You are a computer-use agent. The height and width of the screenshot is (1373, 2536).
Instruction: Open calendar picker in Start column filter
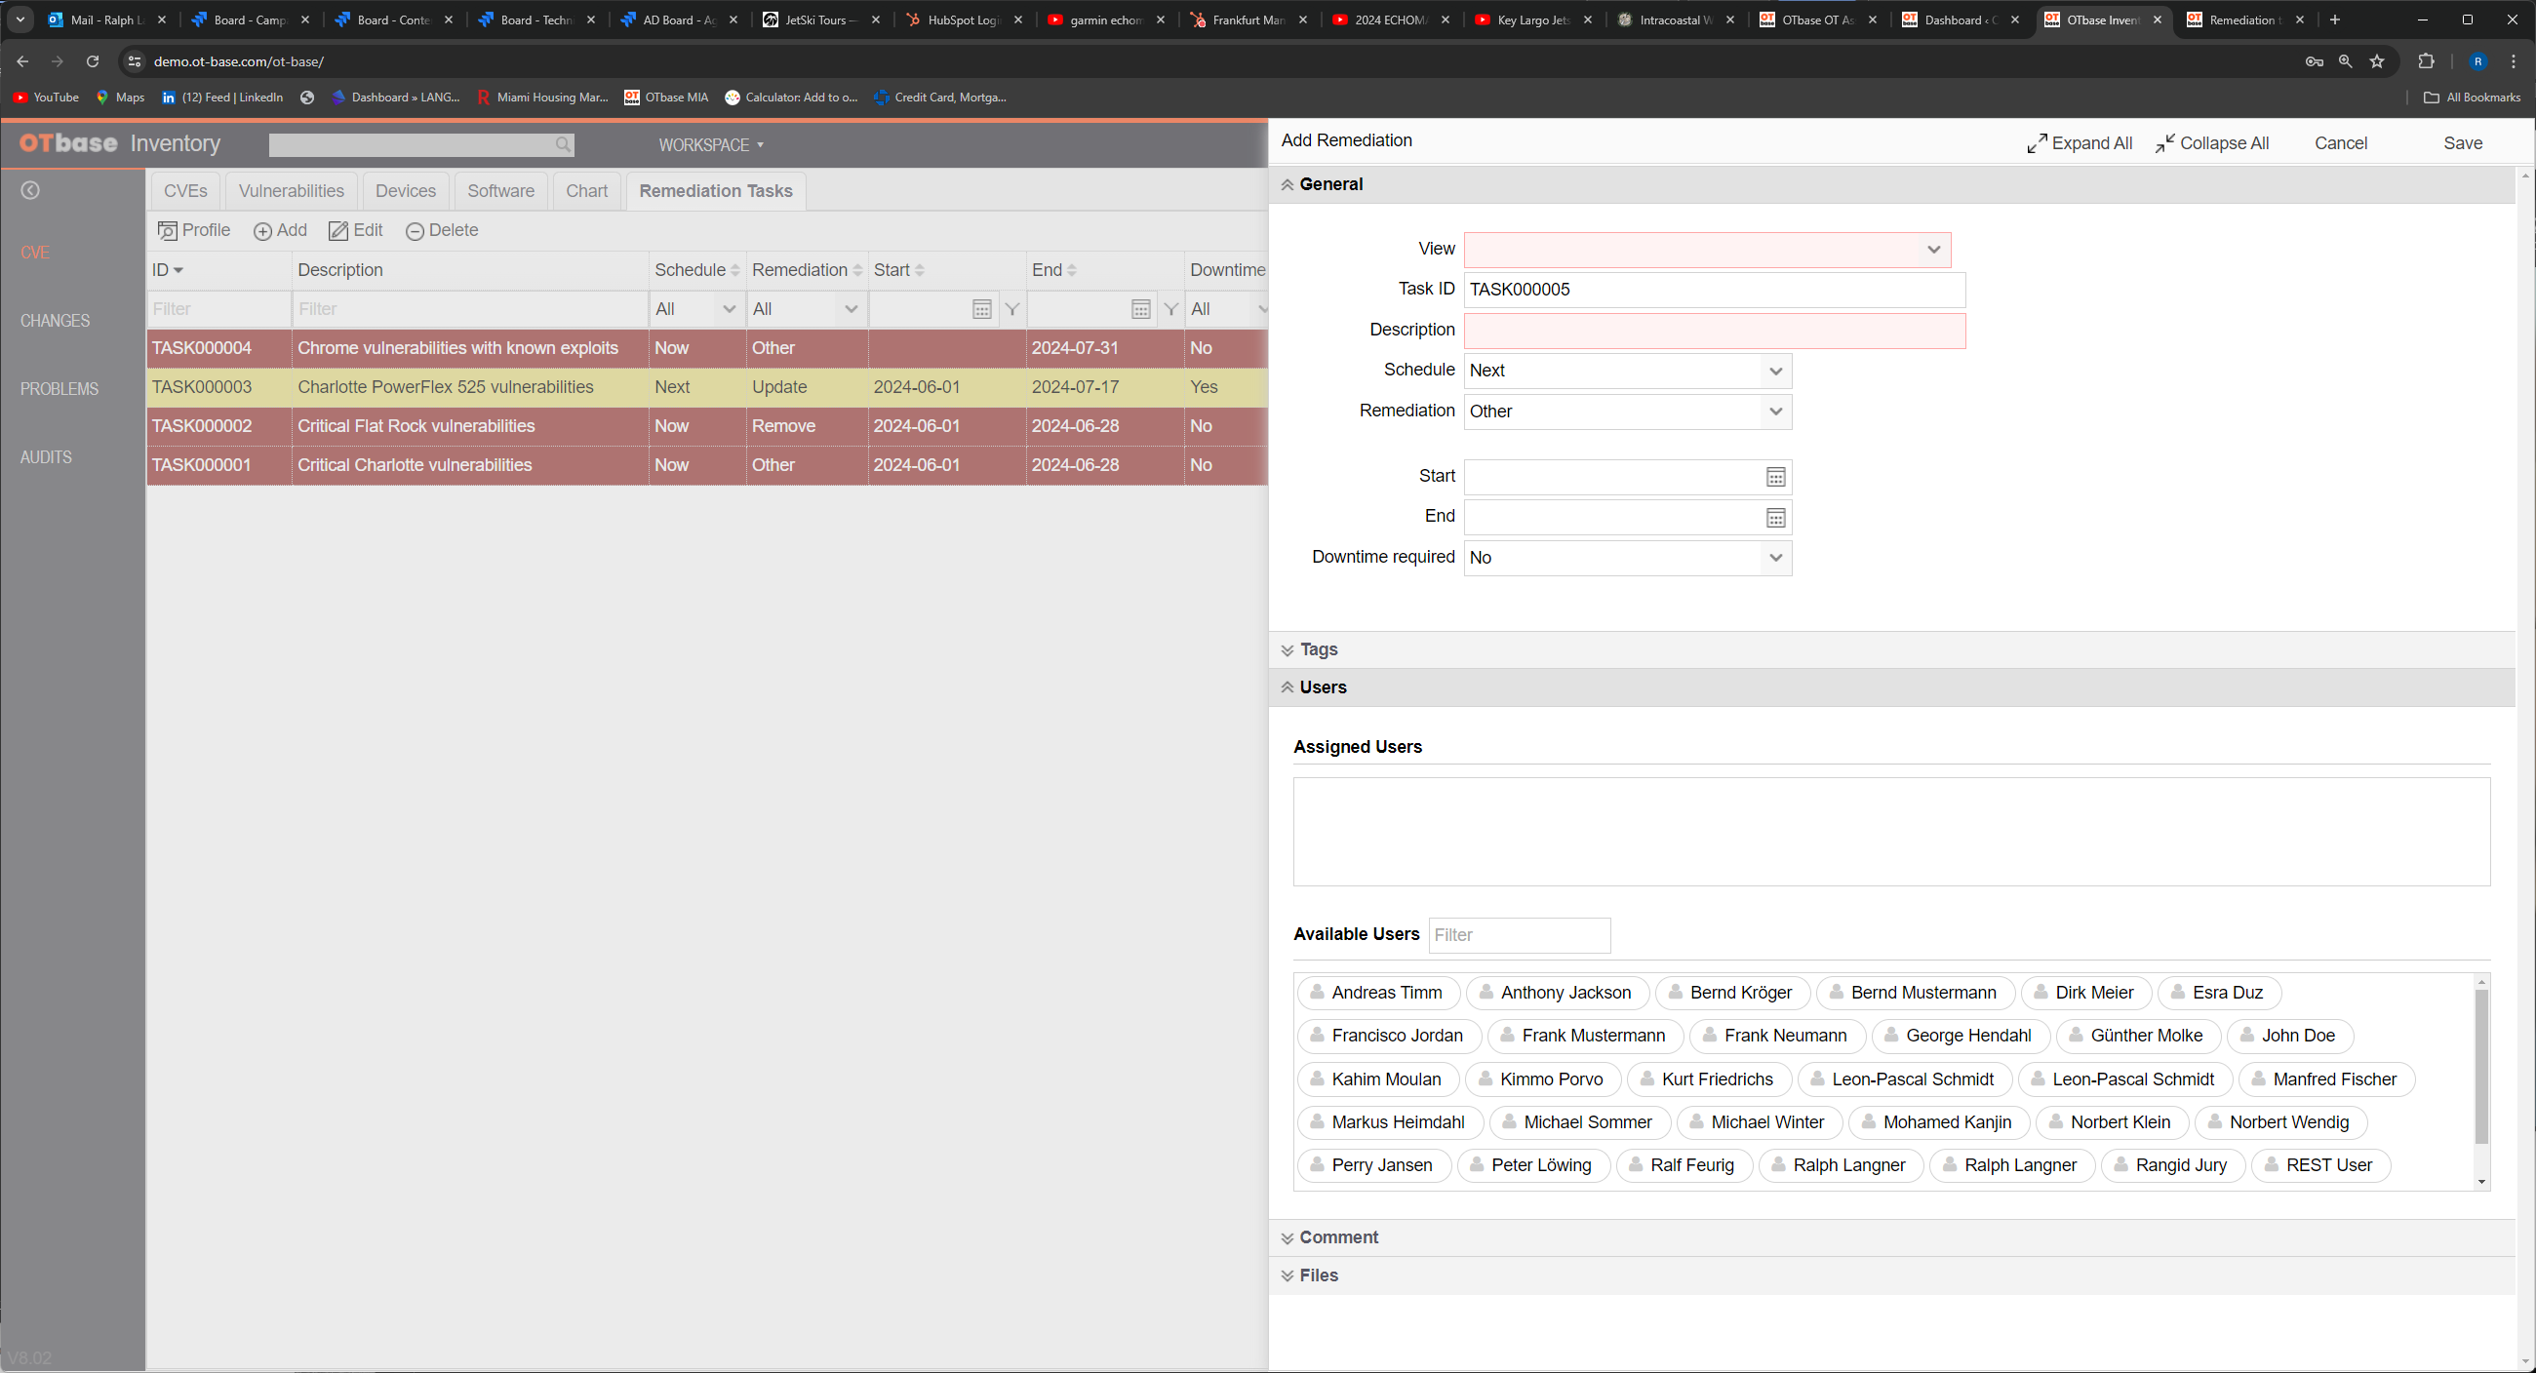pyautogui.click(x=981, y=309)
